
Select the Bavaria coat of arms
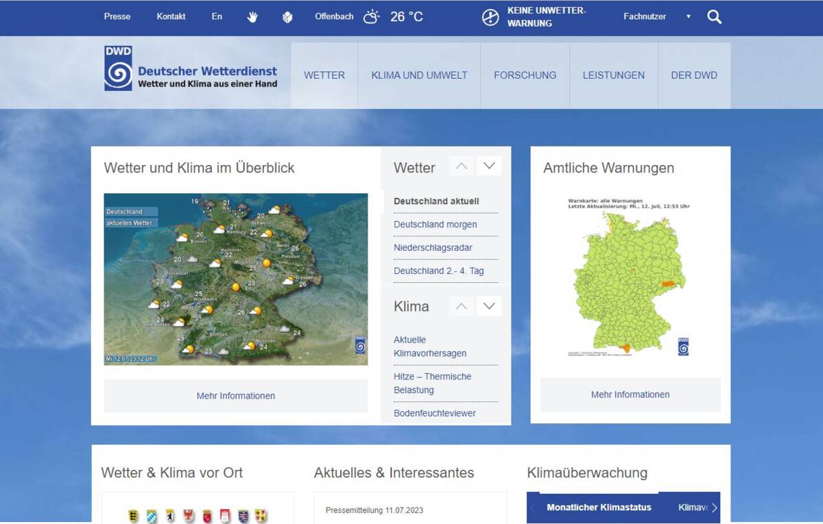pos(152,516)
